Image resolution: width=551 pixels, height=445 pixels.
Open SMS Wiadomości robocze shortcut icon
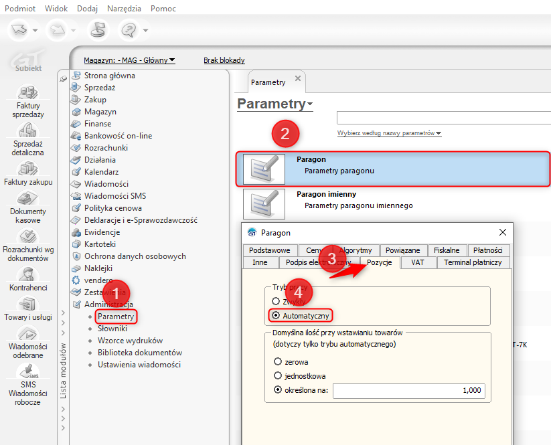[27, 371]
